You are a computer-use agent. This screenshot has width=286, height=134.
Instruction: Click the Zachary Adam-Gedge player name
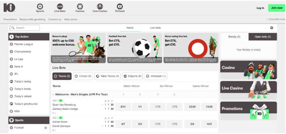click(65, 109)
